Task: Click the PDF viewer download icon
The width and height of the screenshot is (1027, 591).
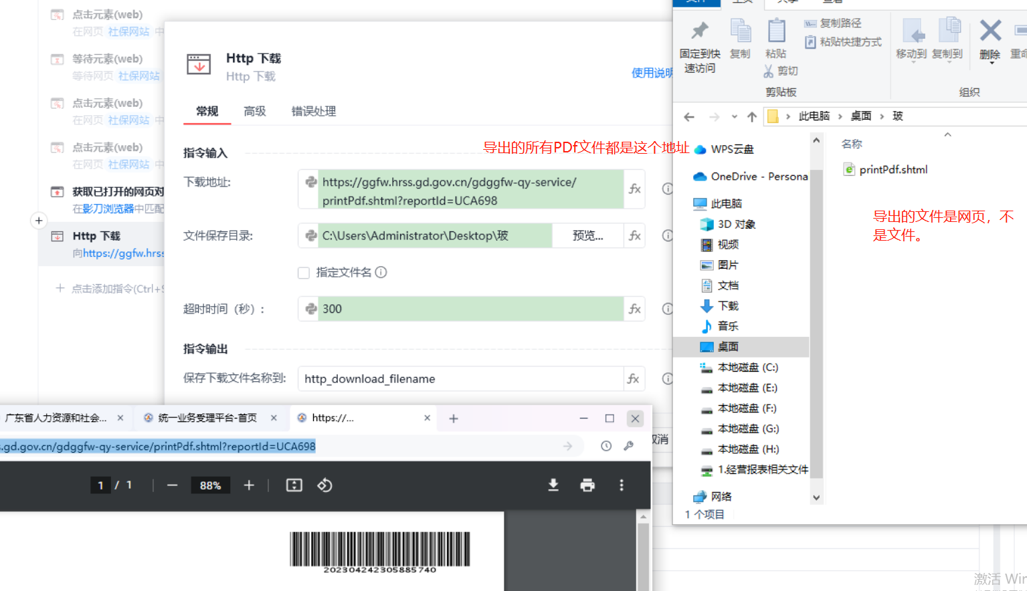Action: point(553,485)
